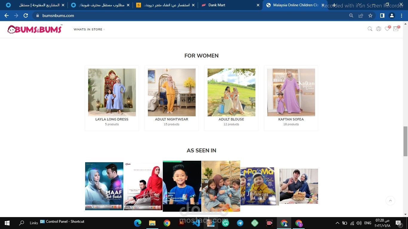
Task: Click the Links toolbar label
Action: click(34, 223)
